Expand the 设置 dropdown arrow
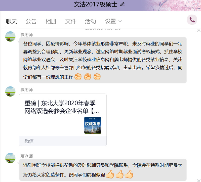This screenshot has height=182, width=201. pos(120,21)
